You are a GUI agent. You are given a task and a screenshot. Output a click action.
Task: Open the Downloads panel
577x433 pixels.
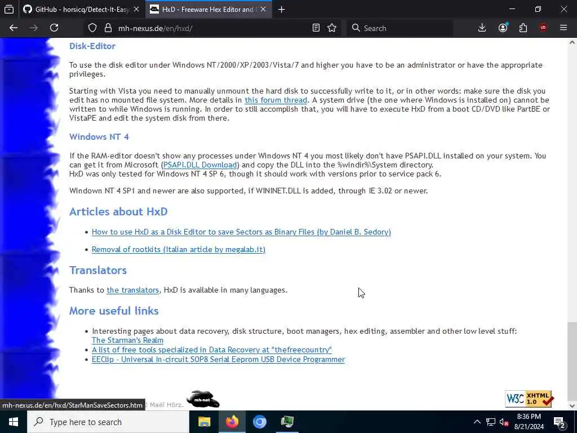click(482, 28)
